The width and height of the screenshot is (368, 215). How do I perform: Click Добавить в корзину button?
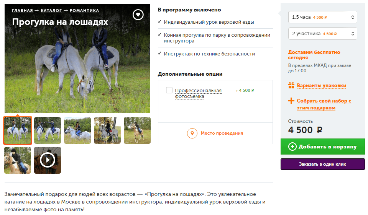point(323,147)
